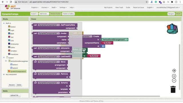183x103 pixels.
Task: Bookmark this page with star icon
Action: pos(147,2)
